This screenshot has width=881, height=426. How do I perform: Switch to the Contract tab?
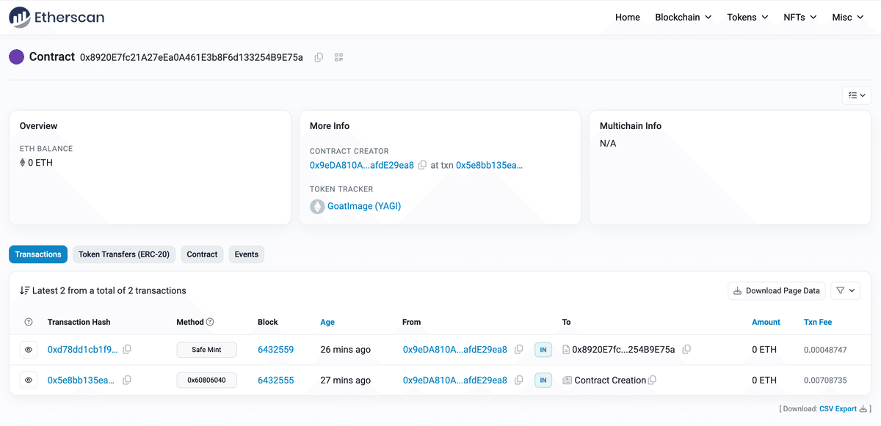coord(202,254)
